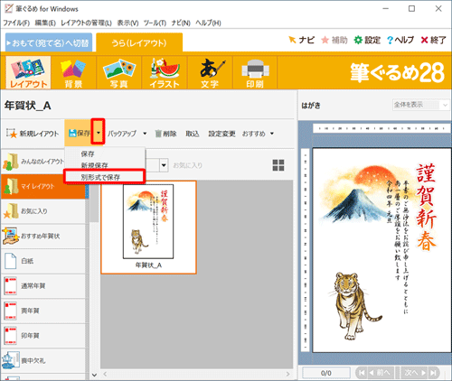Click the 設定変更 button

(221, 134)
